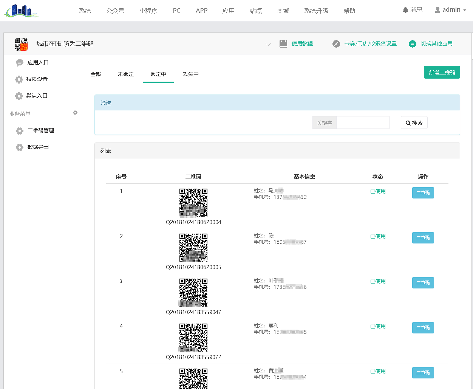Open the 公众号 top menu
Viewport: 473px width, 389px height.
(115, 11)
